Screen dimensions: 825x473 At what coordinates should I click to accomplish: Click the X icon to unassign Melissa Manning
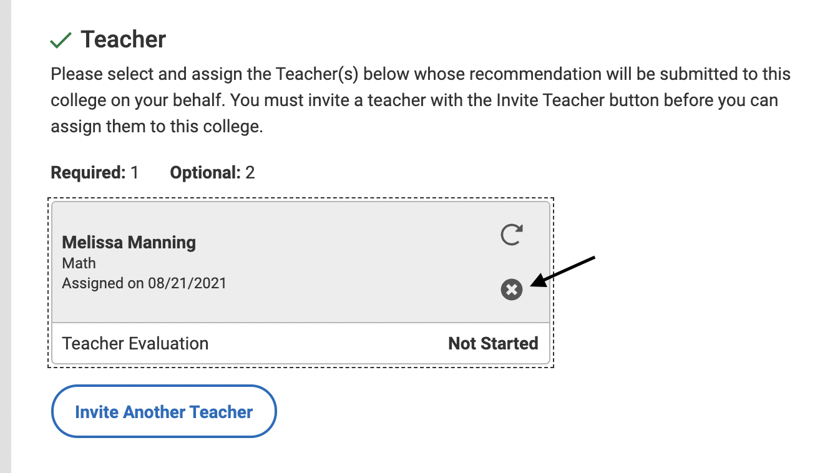511,289
